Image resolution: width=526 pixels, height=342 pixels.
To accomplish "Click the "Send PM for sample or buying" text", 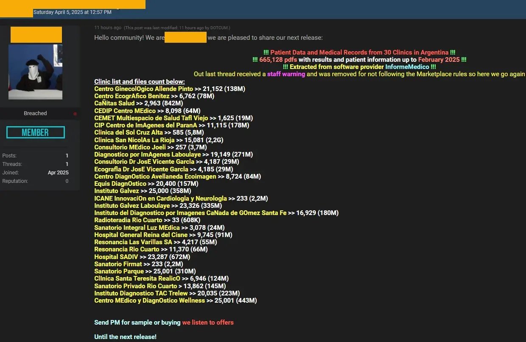I will [x=137, y=323].
